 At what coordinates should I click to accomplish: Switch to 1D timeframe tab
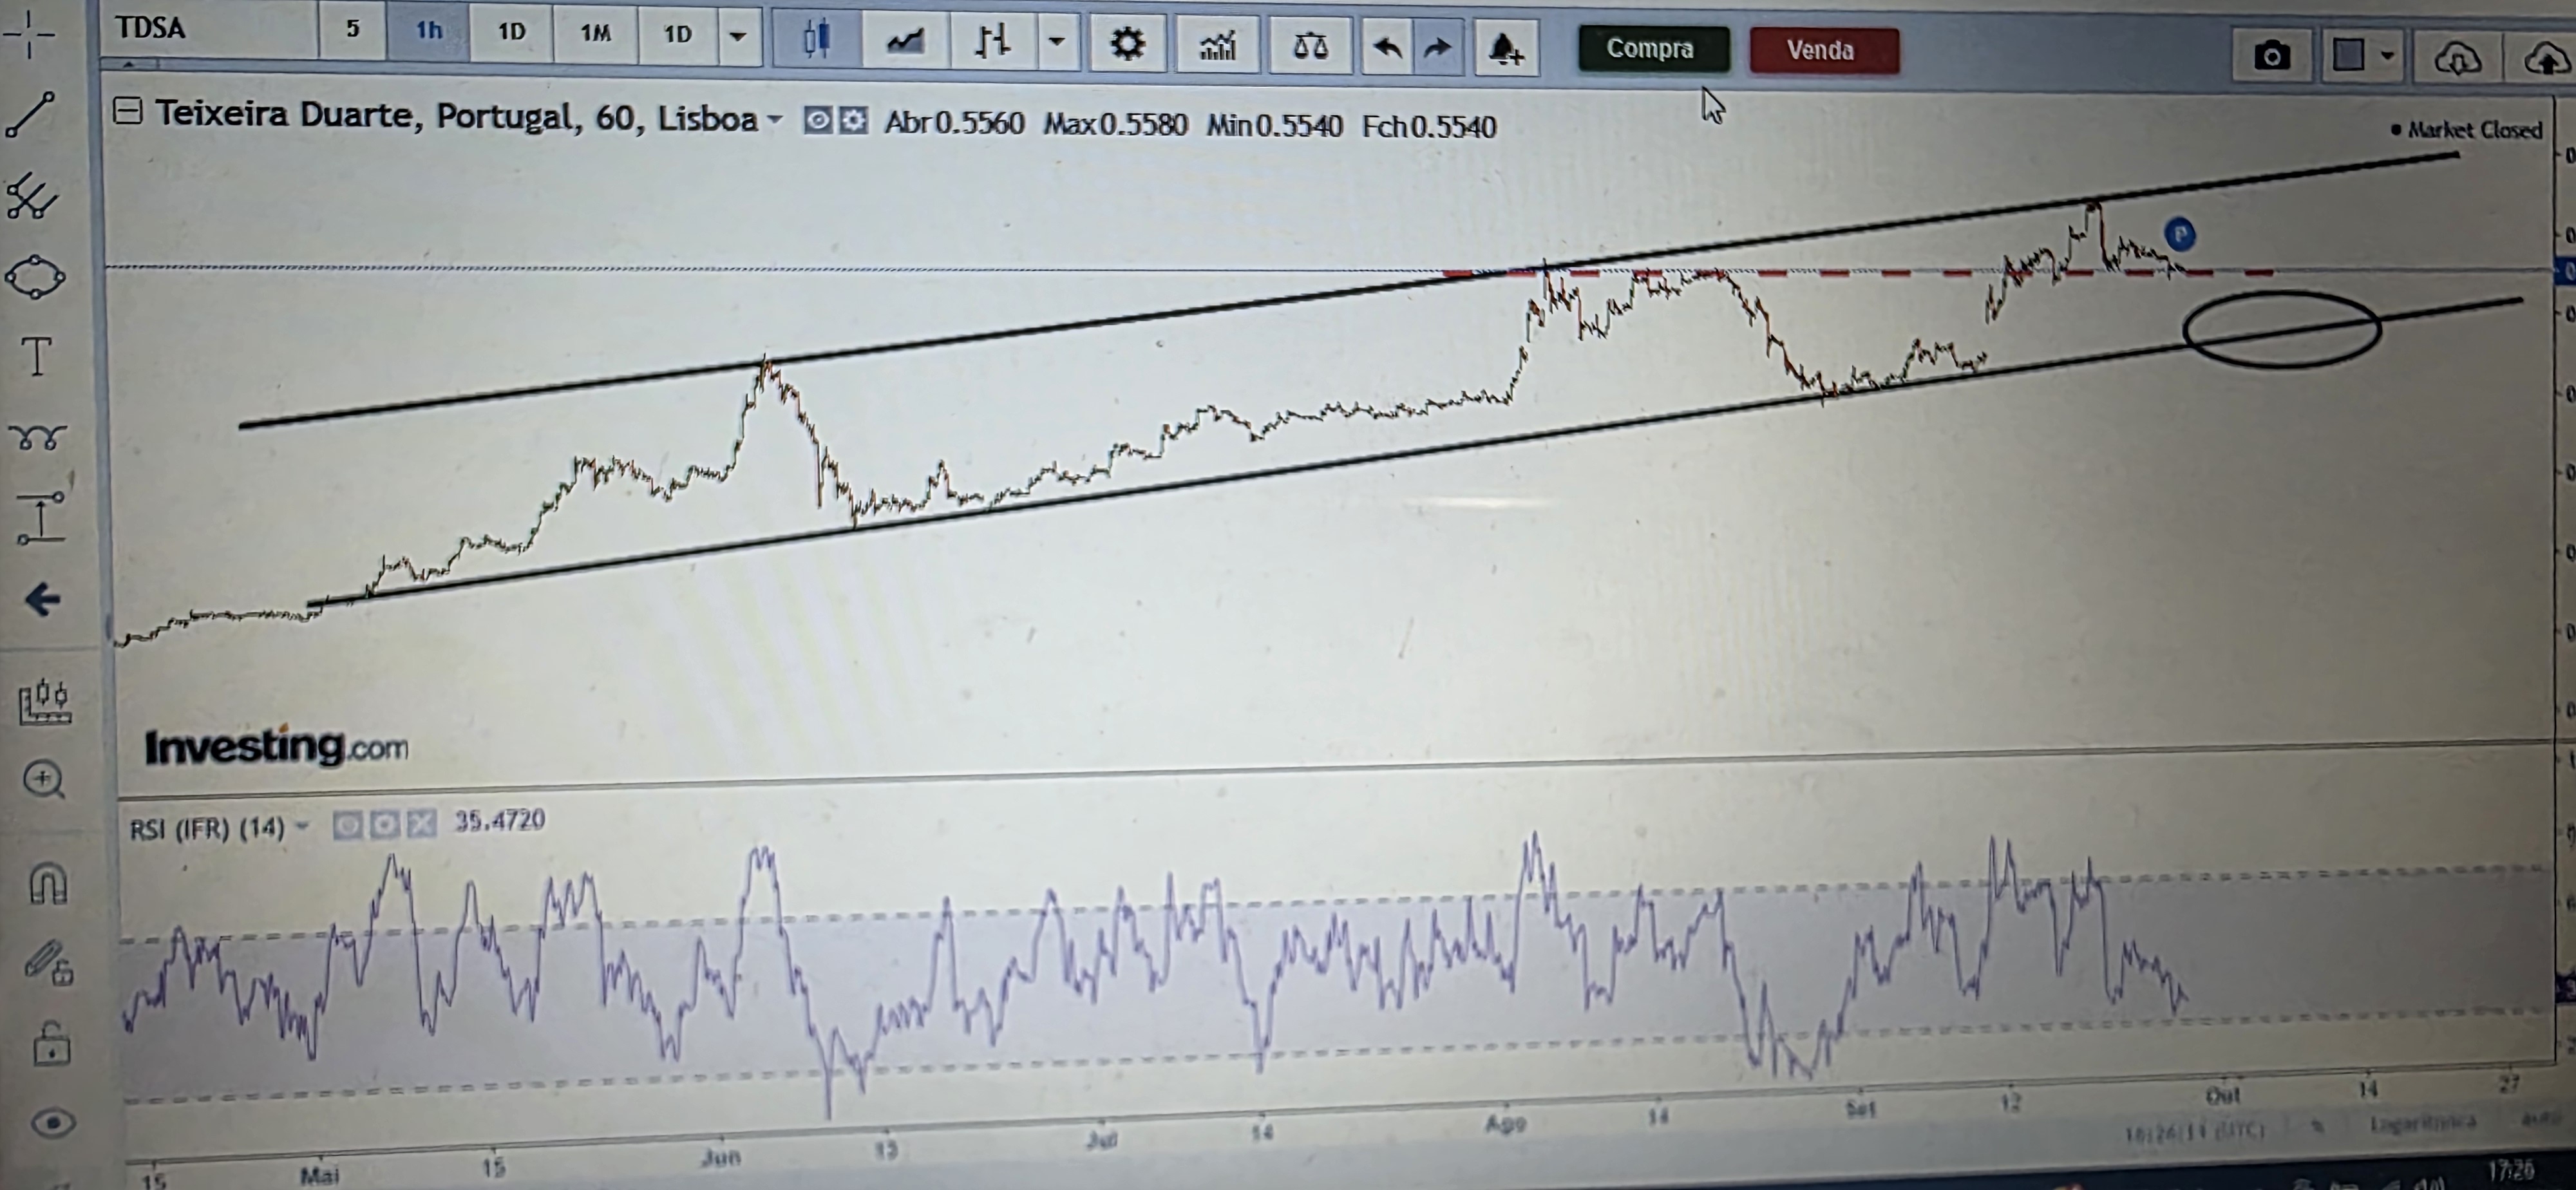coord(511,32)
